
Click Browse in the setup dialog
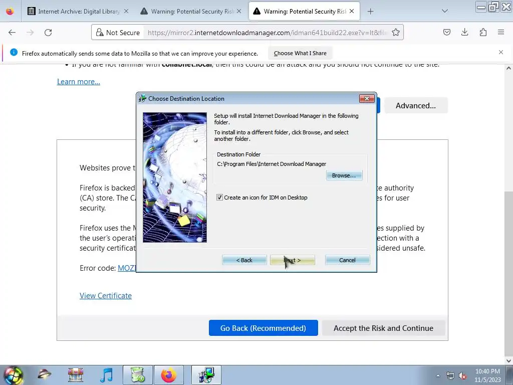[344, 175]
